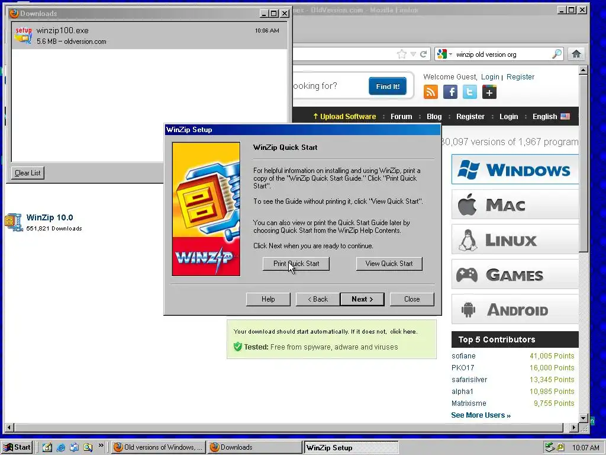This screenshot has width=606, height=455.
Task: Click the vertical scrollbar up arrow in Firefox
Action: click(x=583, y=70)
